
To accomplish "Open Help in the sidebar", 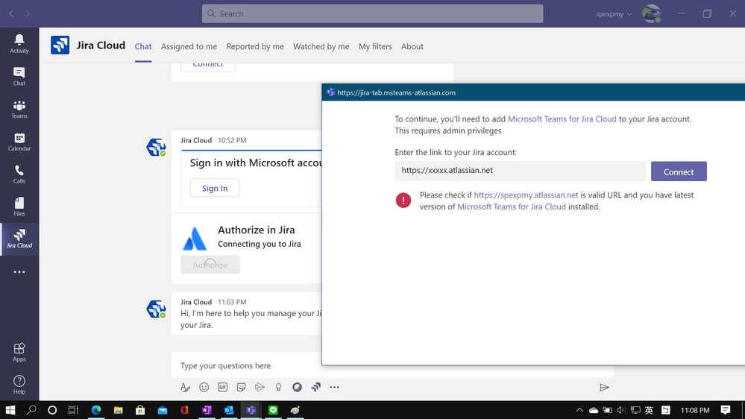I will pos(19,385).
